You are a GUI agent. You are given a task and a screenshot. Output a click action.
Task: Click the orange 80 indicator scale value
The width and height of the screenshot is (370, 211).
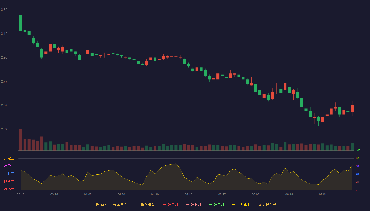click(x=357, y=158)
